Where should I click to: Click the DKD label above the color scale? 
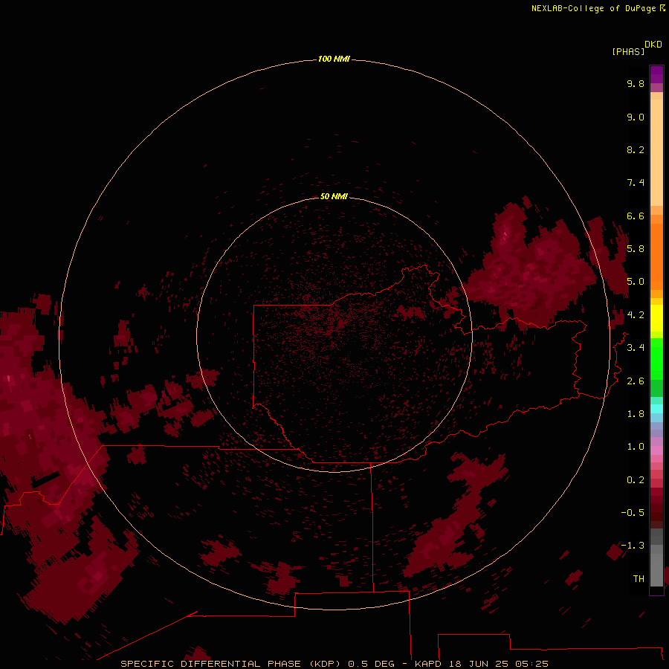(653, 45)
